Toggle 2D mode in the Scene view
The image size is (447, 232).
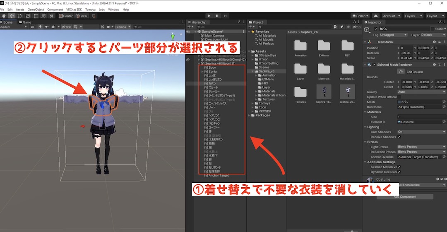[32, 27]
